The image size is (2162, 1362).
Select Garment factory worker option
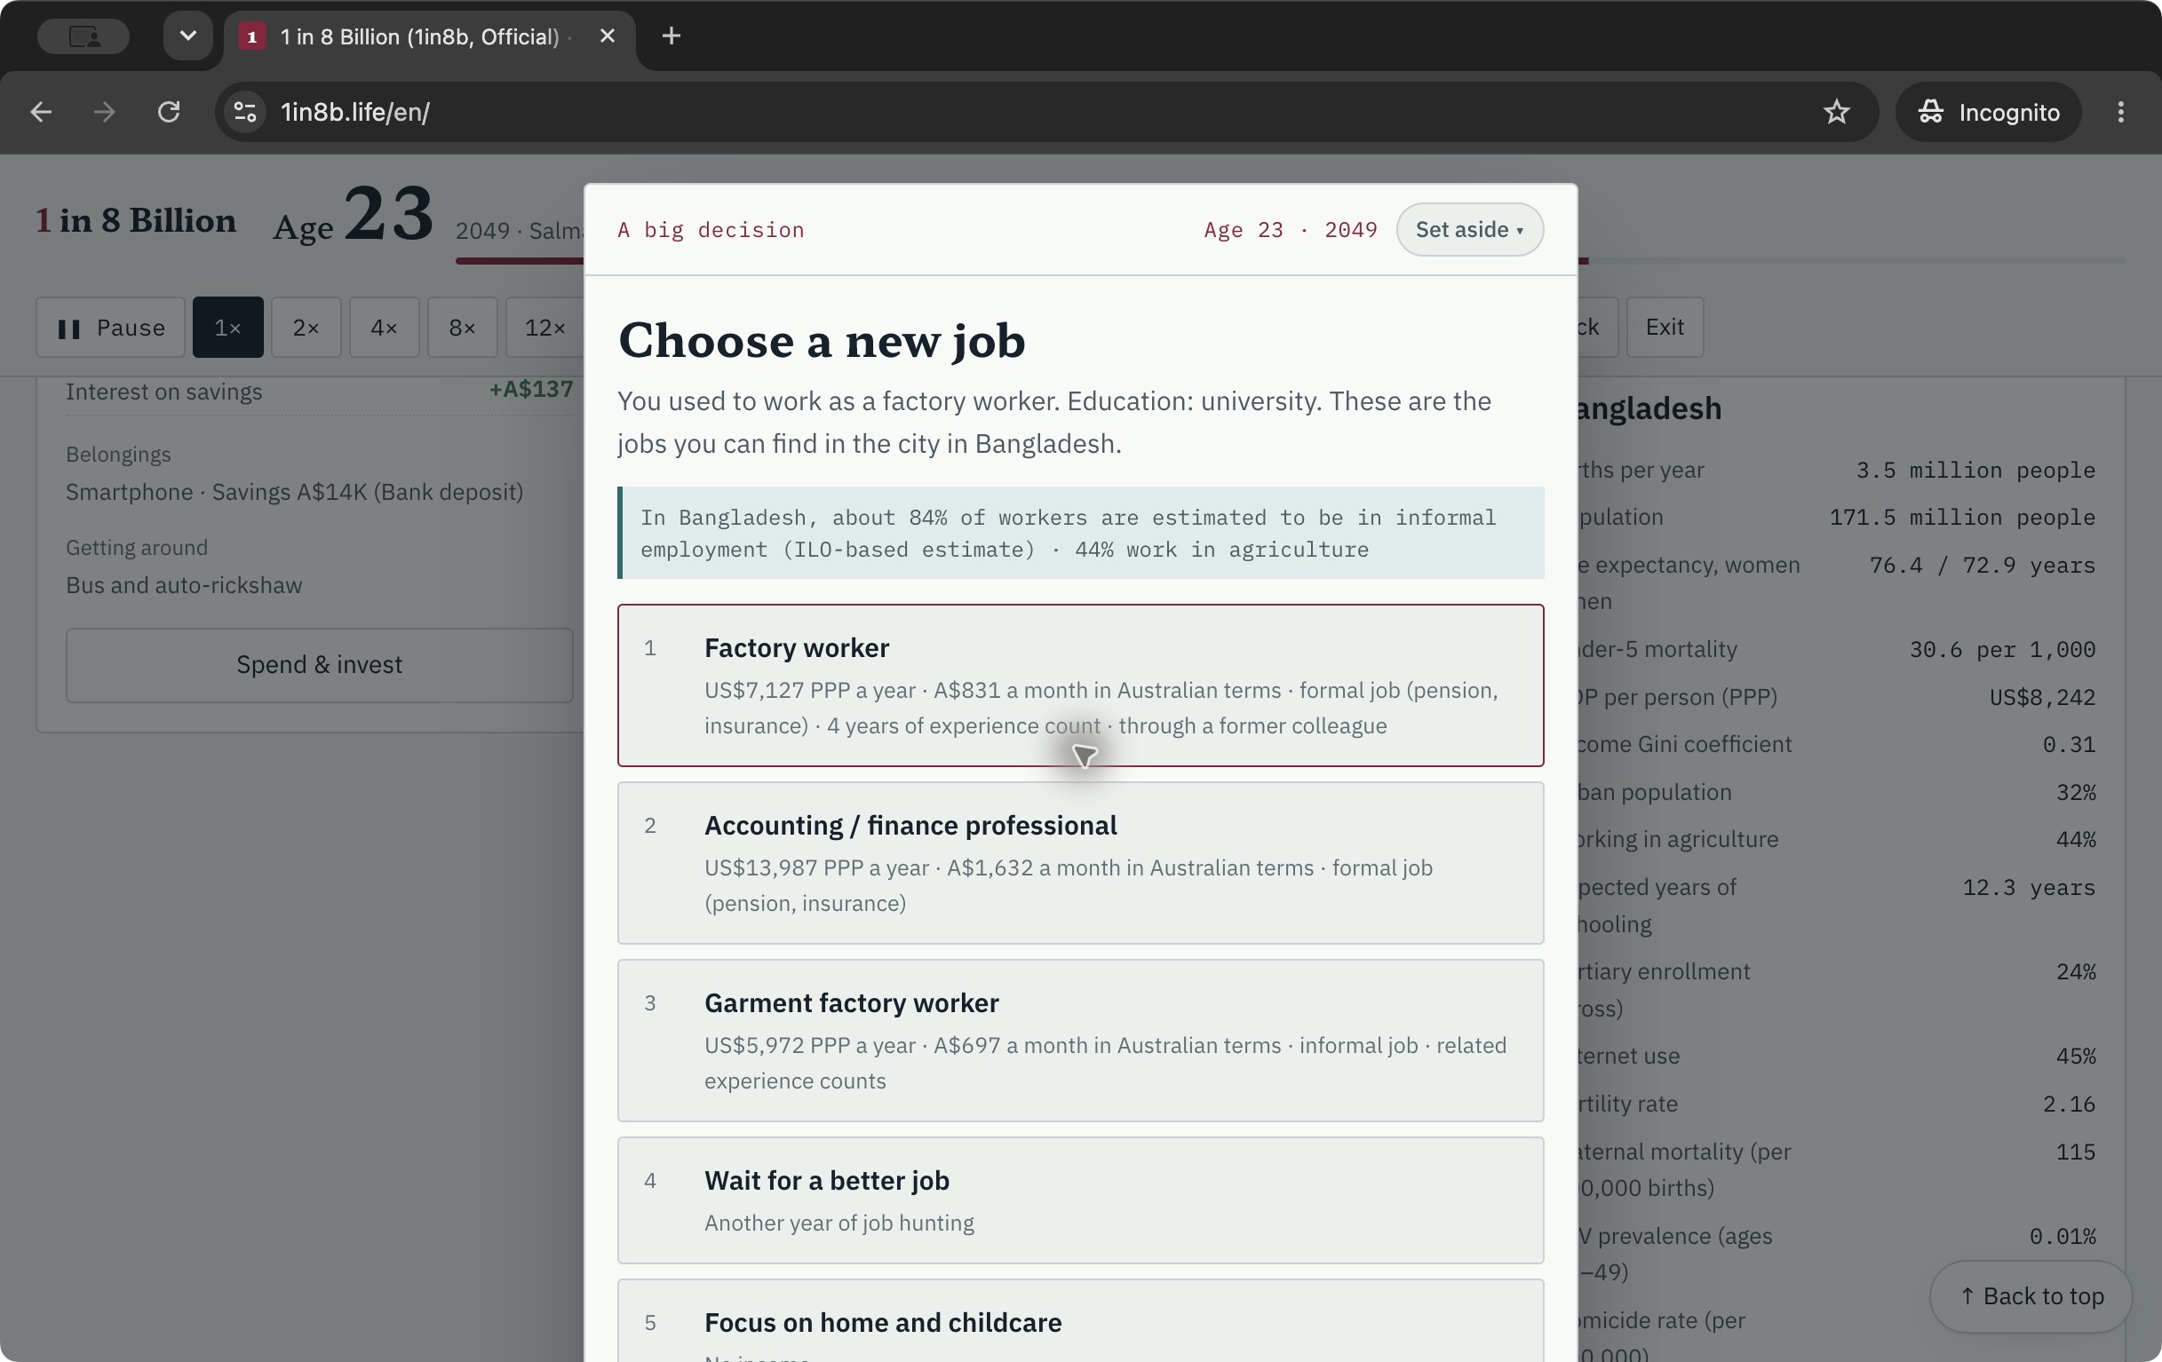click(x=1080, y=1041)
